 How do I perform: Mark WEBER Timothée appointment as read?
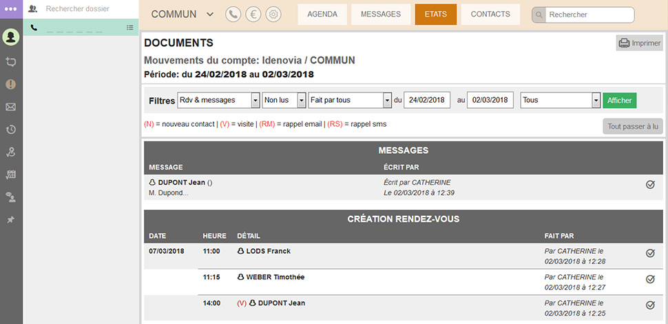click(650, 279)
